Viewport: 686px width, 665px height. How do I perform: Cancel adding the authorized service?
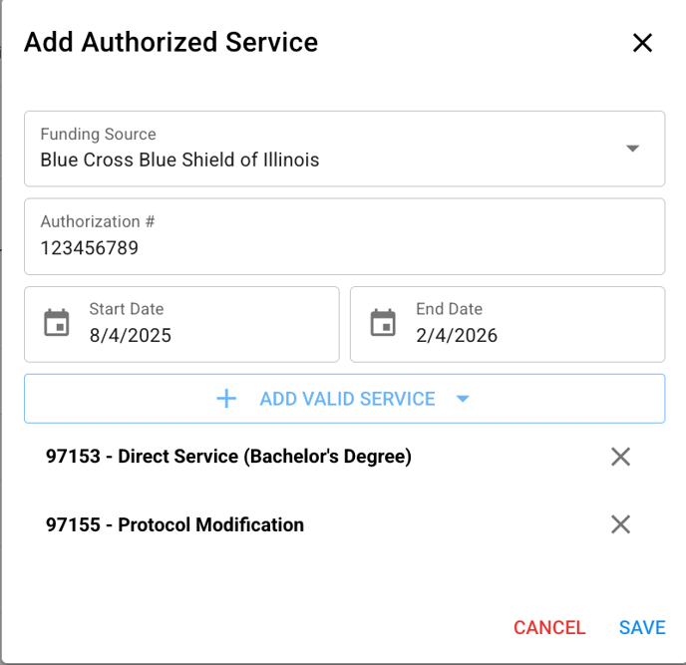click(549, 627)
